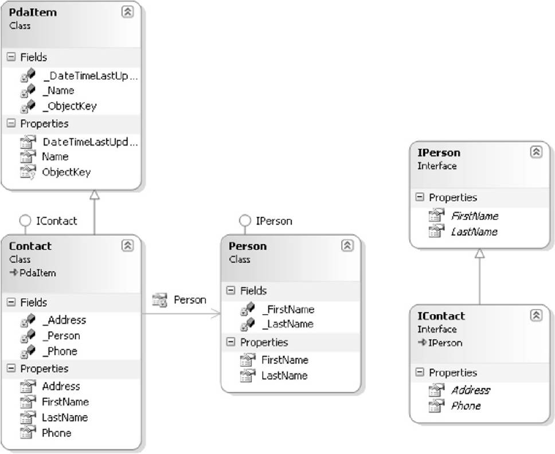This screenshot has height=454, width=555.
Task: Click the PdaItem base class link in Contact header
Action: (37, 273)
